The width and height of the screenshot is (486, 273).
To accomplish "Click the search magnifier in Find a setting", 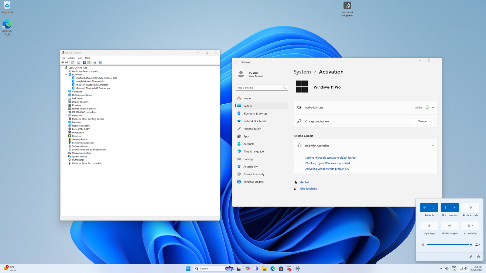I will 285,88.
